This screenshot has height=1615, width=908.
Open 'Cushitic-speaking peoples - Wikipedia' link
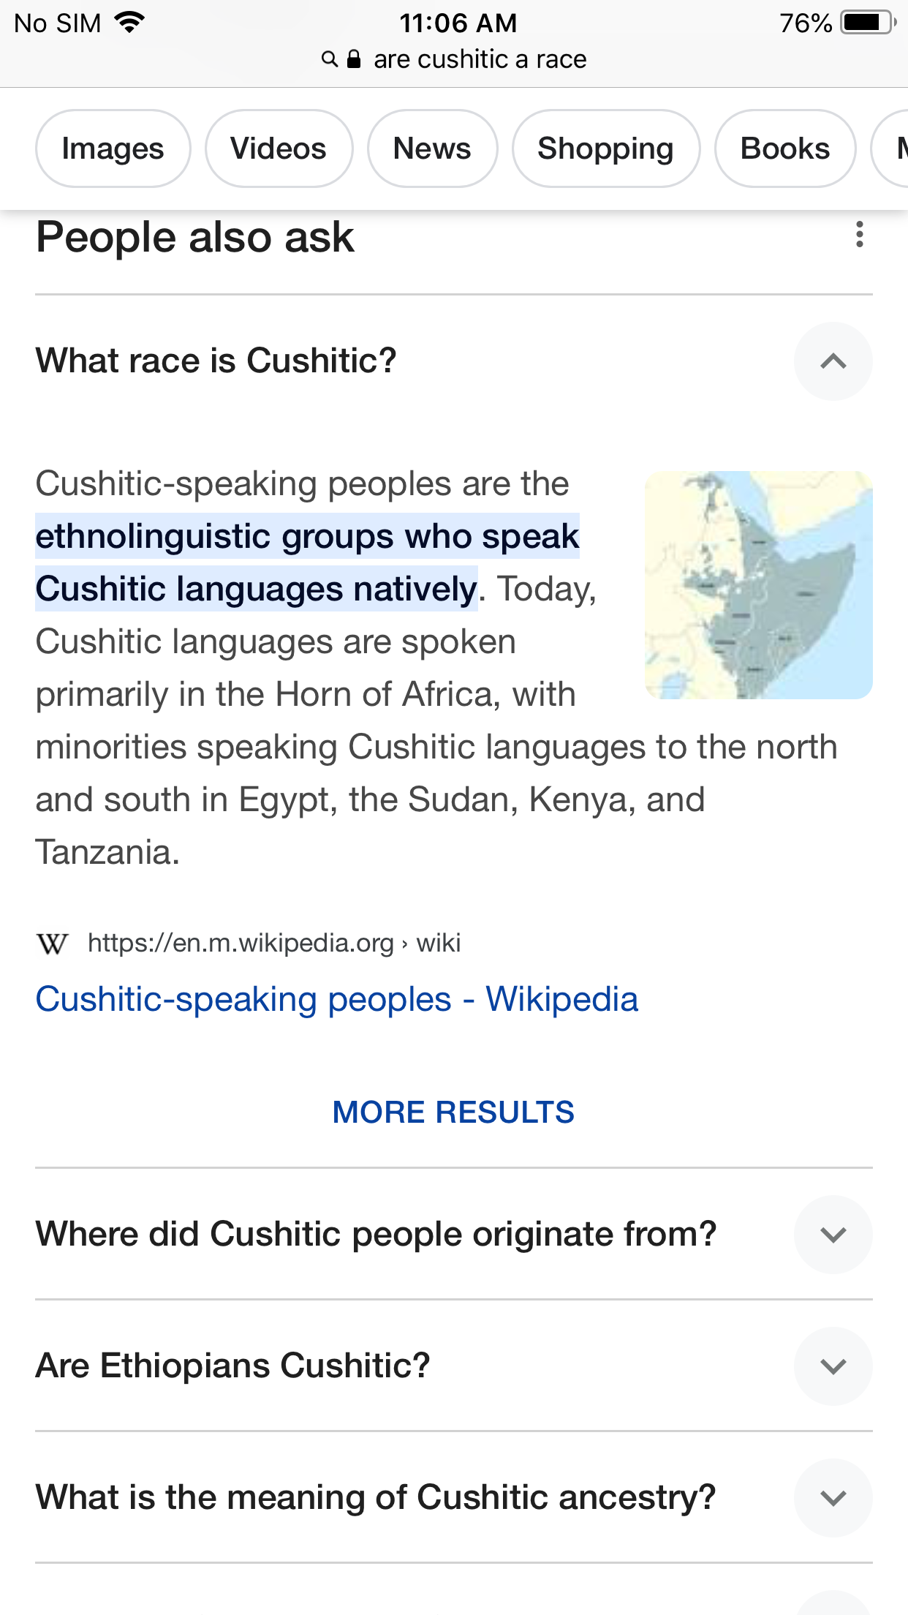coord(337,999)
